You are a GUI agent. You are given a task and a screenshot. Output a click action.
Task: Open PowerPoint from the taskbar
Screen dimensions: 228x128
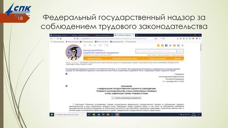pos(108,114)
